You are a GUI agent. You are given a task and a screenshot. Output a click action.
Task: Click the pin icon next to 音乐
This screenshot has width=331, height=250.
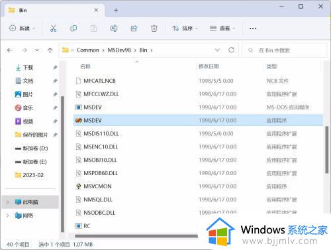pyautogui.click(x=55, y=108)
